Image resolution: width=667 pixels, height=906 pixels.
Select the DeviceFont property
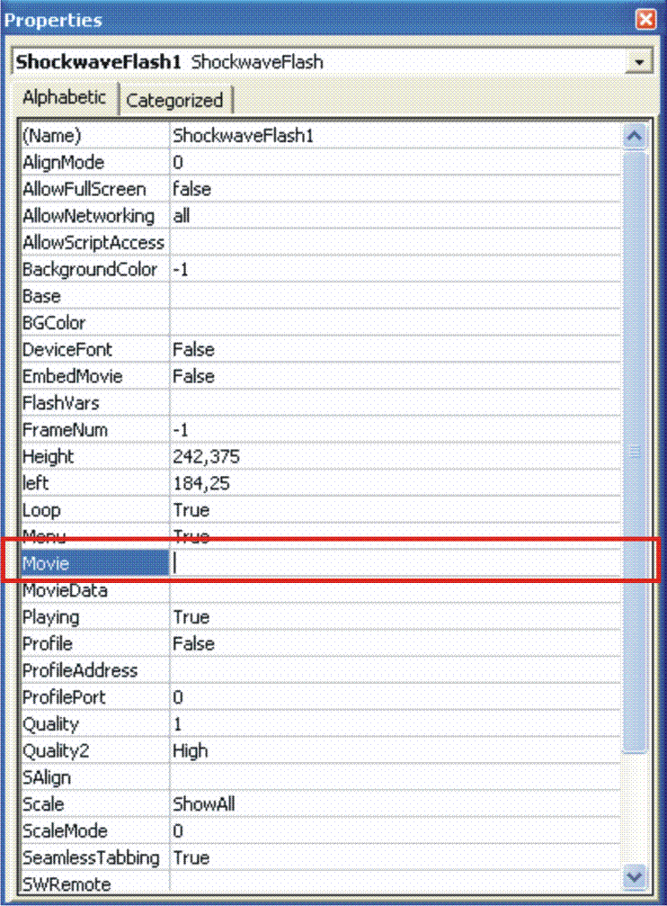pos(94,350)
